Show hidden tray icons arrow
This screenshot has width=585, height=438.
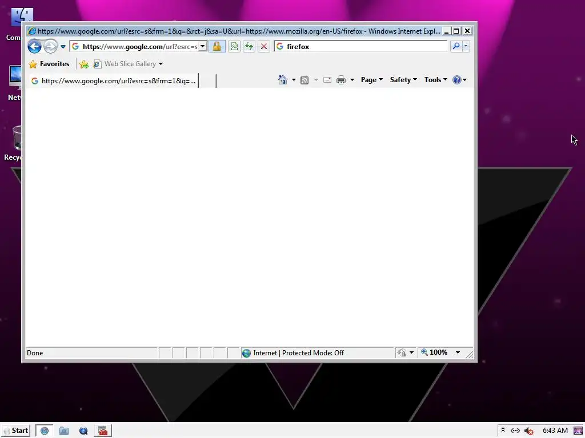tap(503, 430)
